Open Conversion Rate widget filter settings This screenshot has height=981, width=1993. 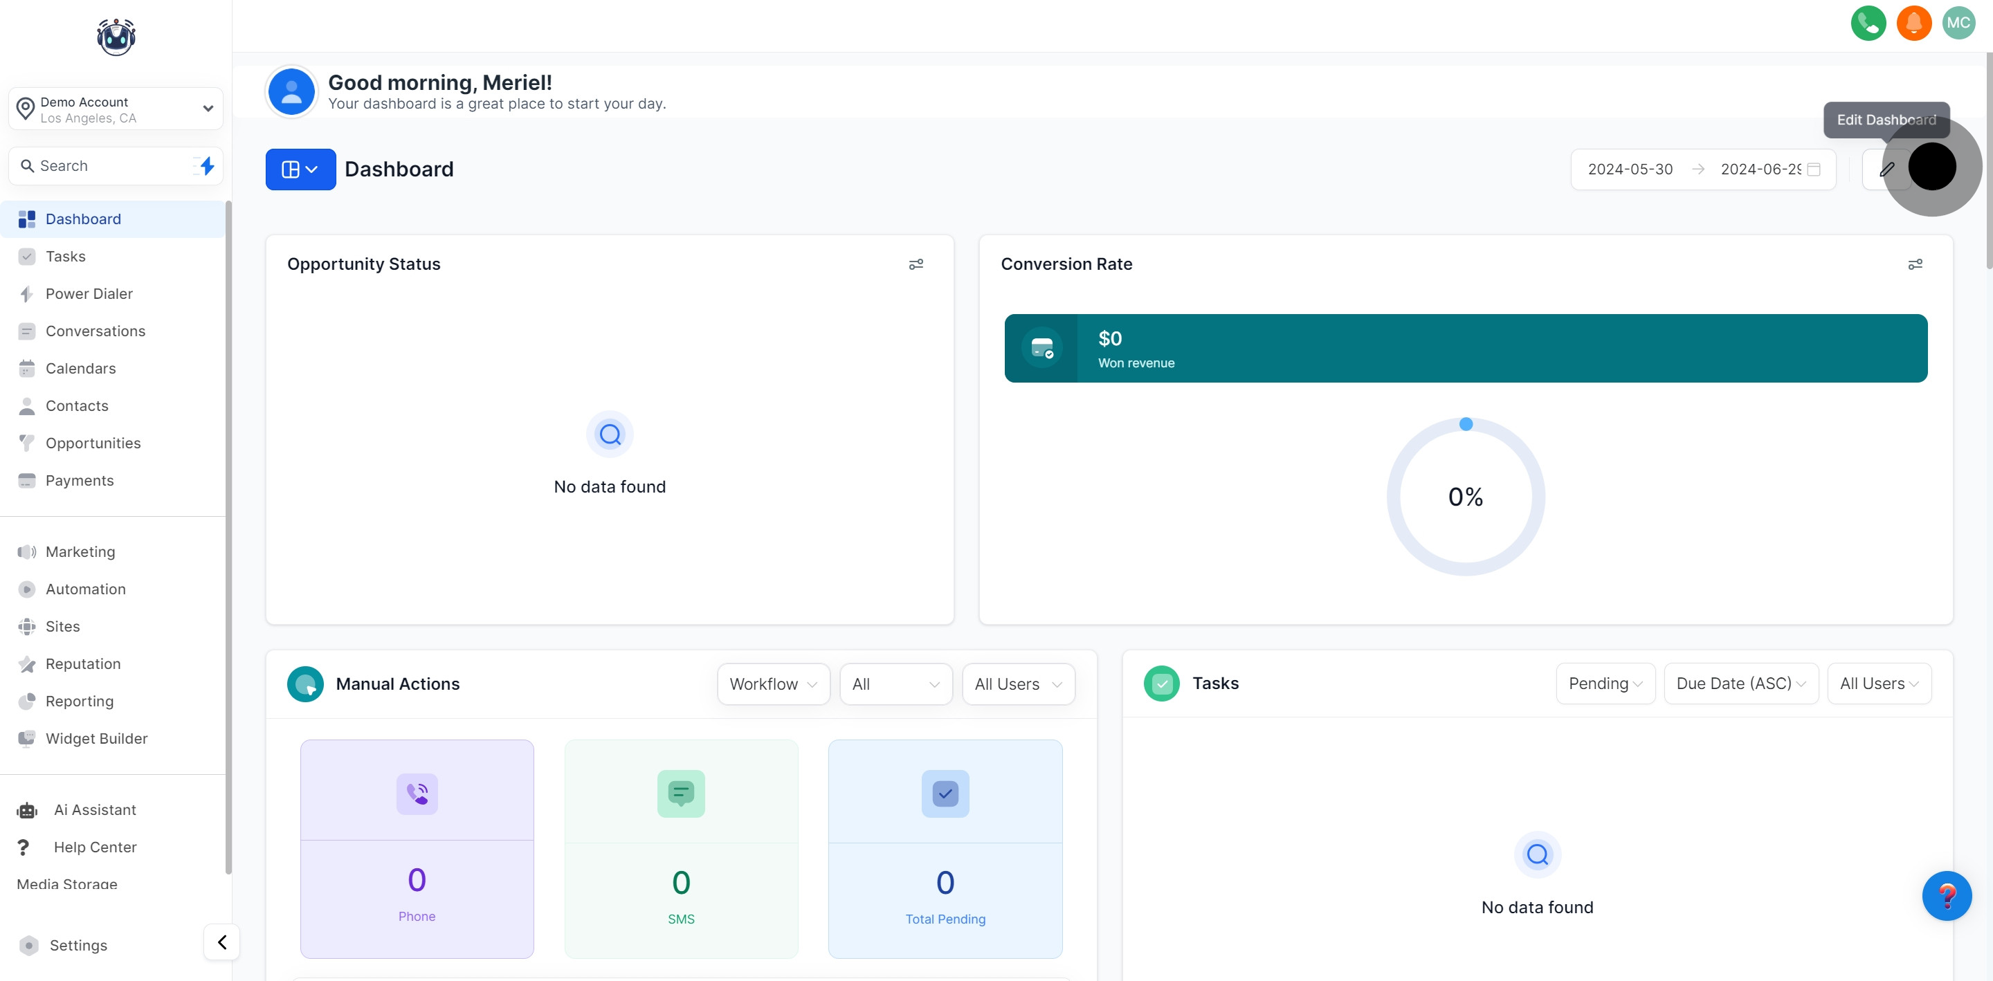(1914, 264)
